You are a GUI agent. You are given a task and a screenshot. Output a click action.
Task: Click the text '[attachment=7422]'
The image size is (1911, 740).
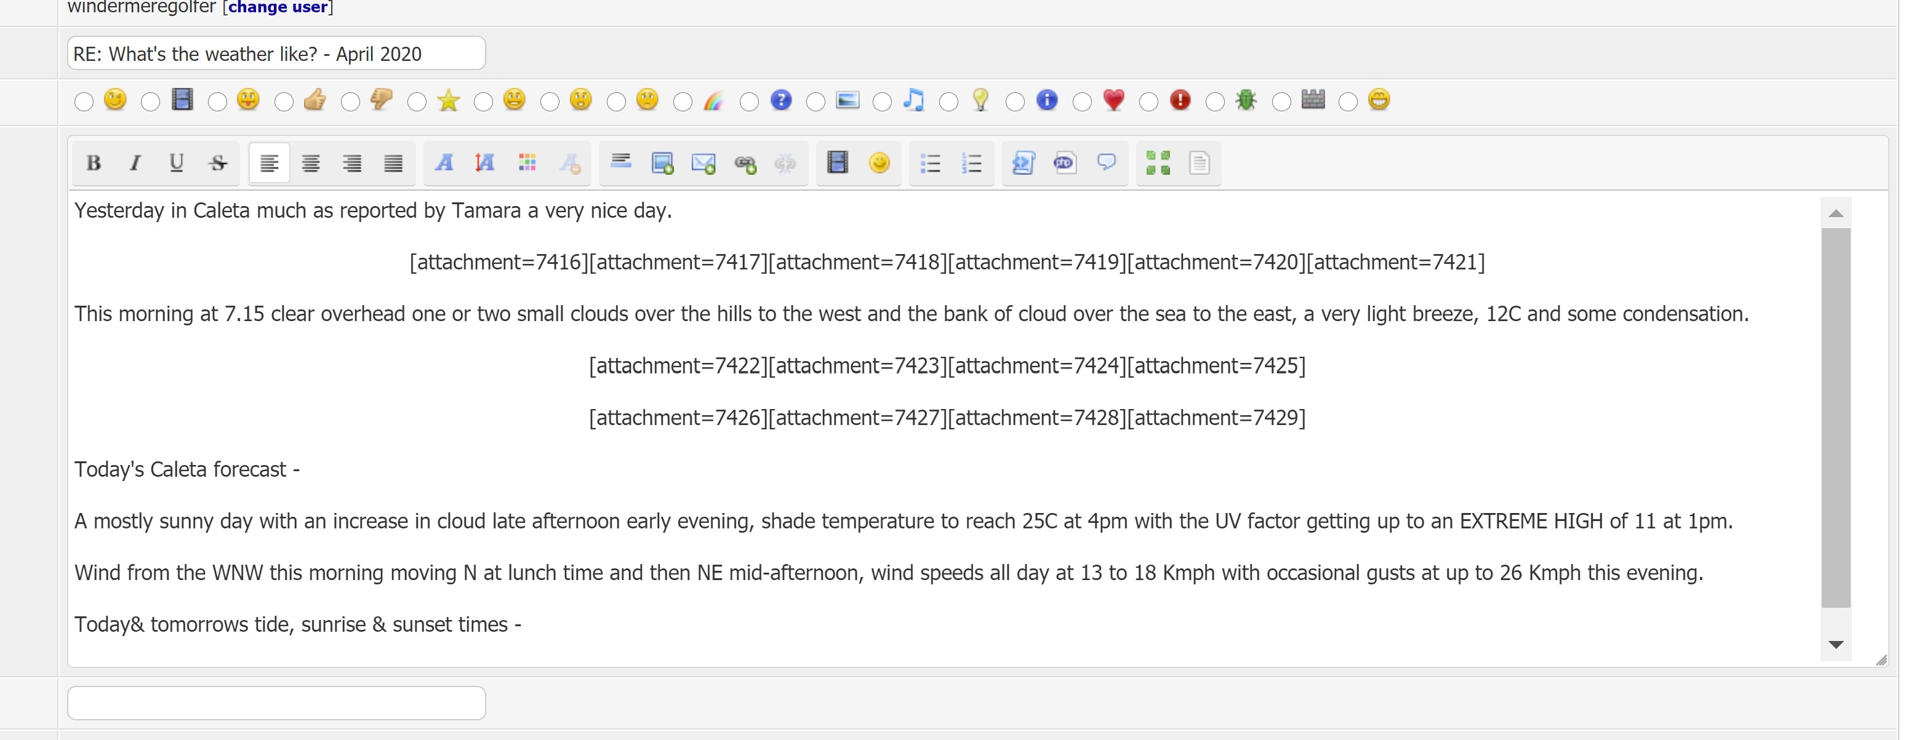click(678, 366)
